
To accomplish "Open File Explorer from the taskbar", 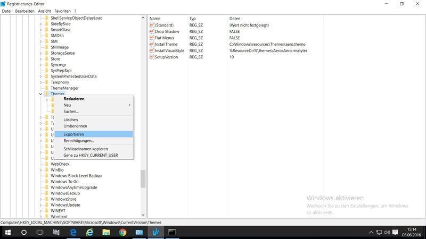I will [x=106, y=232].
